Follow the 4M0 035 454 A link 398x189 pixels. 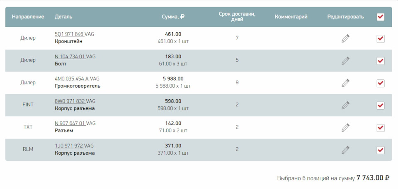[72, 79]
